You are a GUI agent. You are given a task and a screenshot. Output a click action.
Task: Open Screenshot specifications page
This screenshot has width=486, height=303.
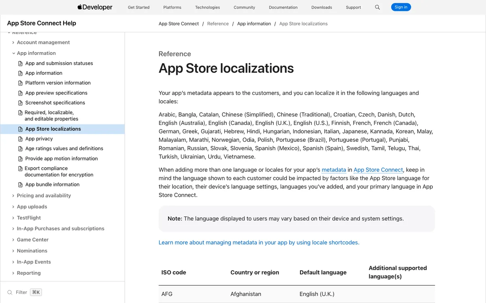click(55, 103)
